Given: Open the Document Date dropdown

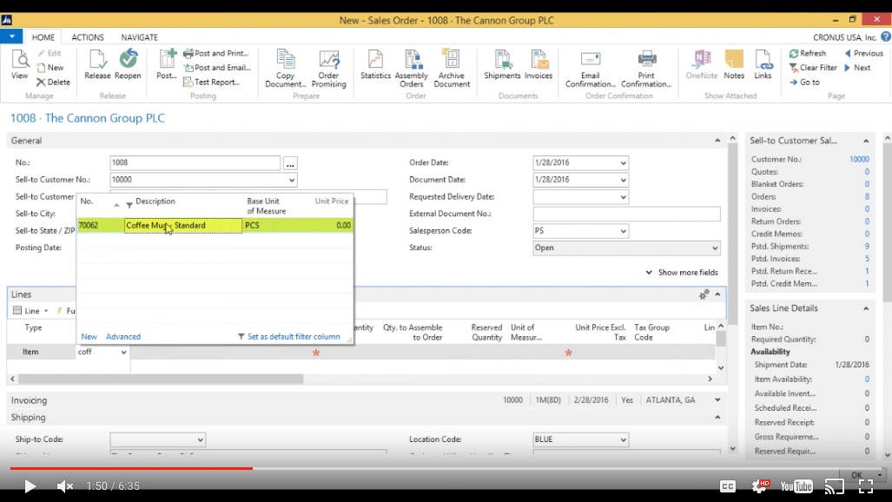Looking at the screenshot, I should (x=623, y=180).
